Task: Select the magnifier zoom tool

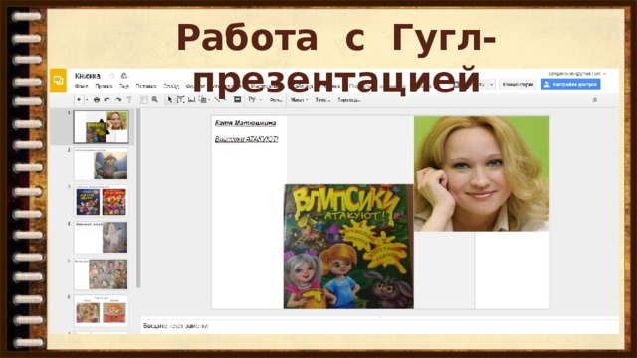Action: coord(155,99)
